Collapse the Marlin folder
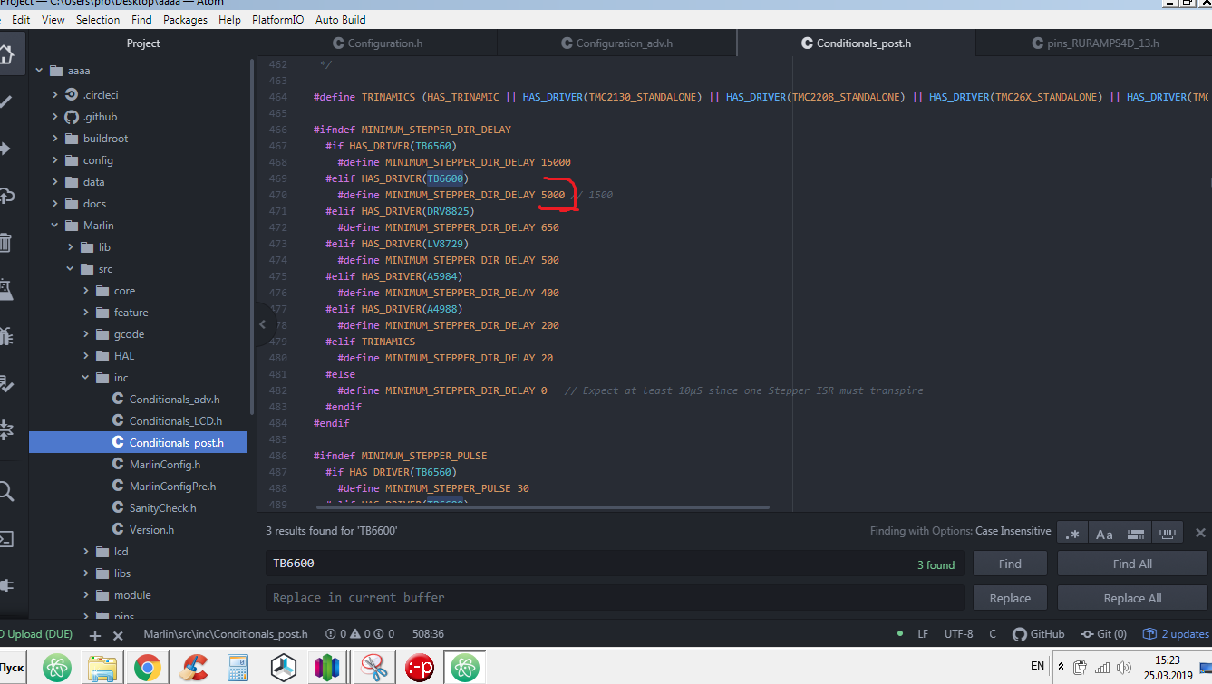Viewport: 1212px width, 684px height. 55,226
